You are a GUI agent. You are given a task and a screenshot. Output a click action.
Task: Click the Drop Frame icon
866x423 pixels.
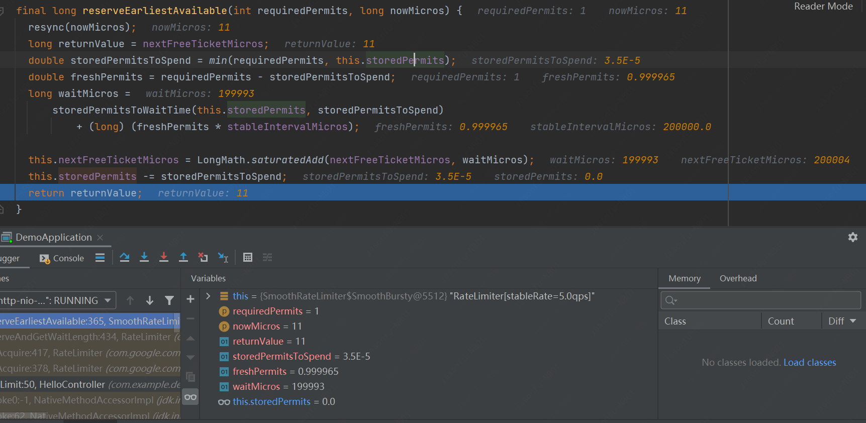pyautogui.click(x=203, y=258)
